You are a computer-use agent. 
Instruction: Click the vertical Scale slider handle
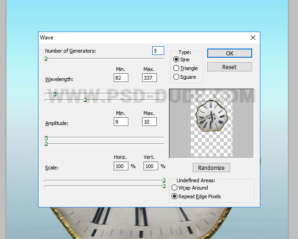click(164, 186)
